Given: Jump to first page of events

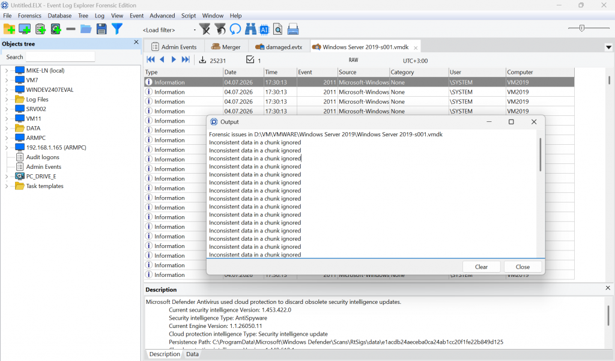Looking at the screenshot, I should 151,59.
